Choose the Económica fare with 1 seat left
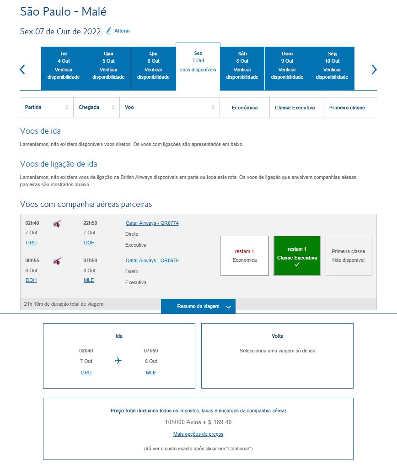Image resolution: width=397 pixels, height=465 pixels. (244, 256)
